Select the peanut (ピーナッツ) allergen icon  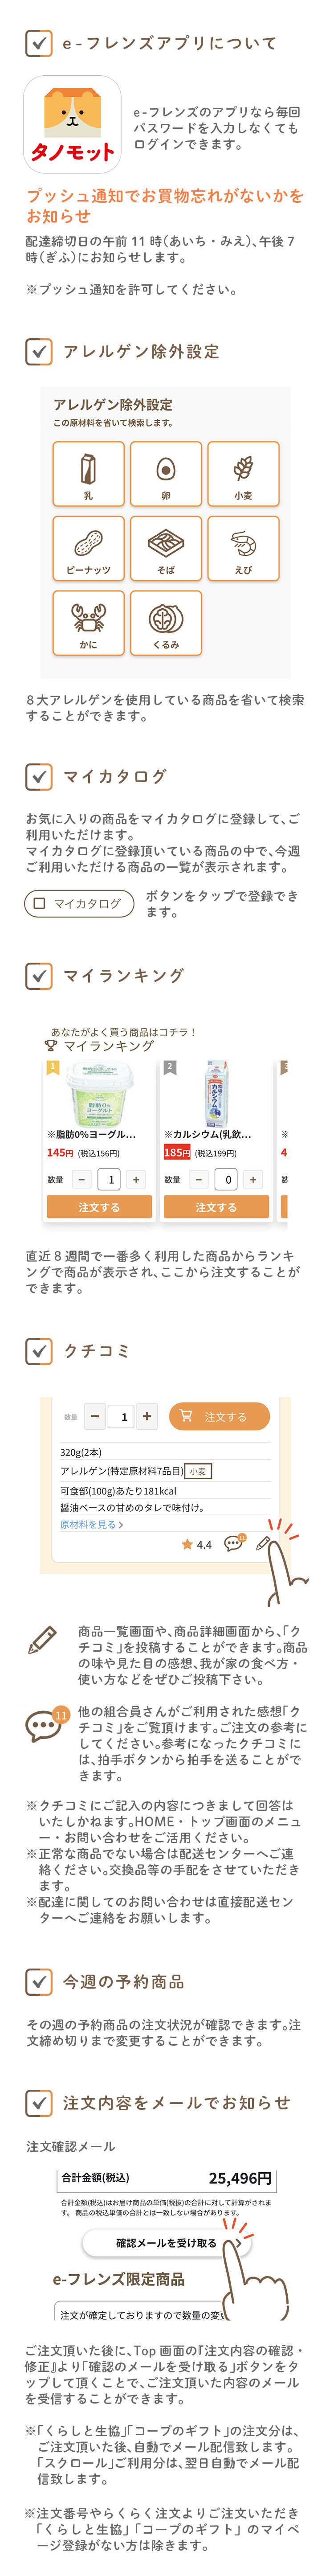coord(89,548)
